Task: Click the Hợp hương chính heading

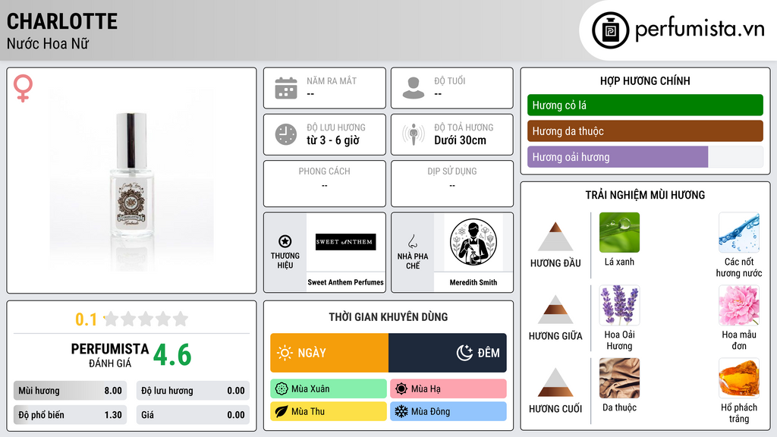Action: coord(645,80)
